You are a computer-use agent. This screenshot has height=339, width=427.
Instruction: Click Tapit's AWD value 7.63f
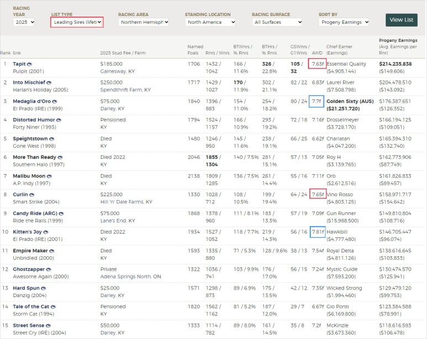click(x=318, y=64)
